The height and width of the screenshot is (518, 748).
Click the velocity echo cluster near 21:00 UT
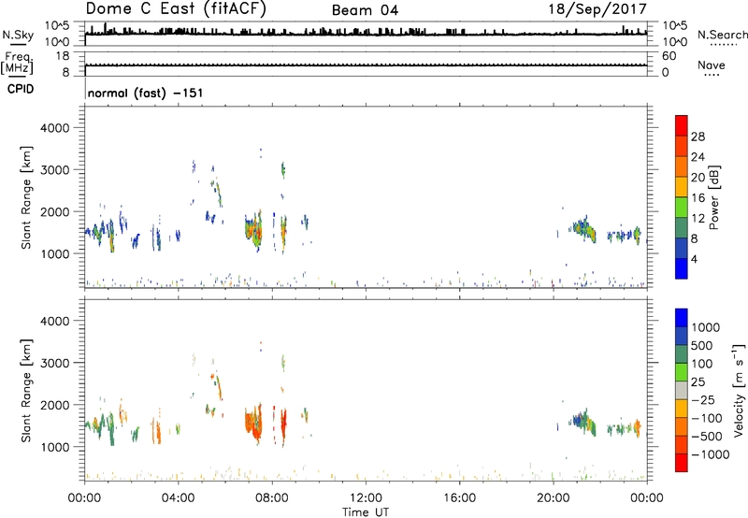point(583,422)
